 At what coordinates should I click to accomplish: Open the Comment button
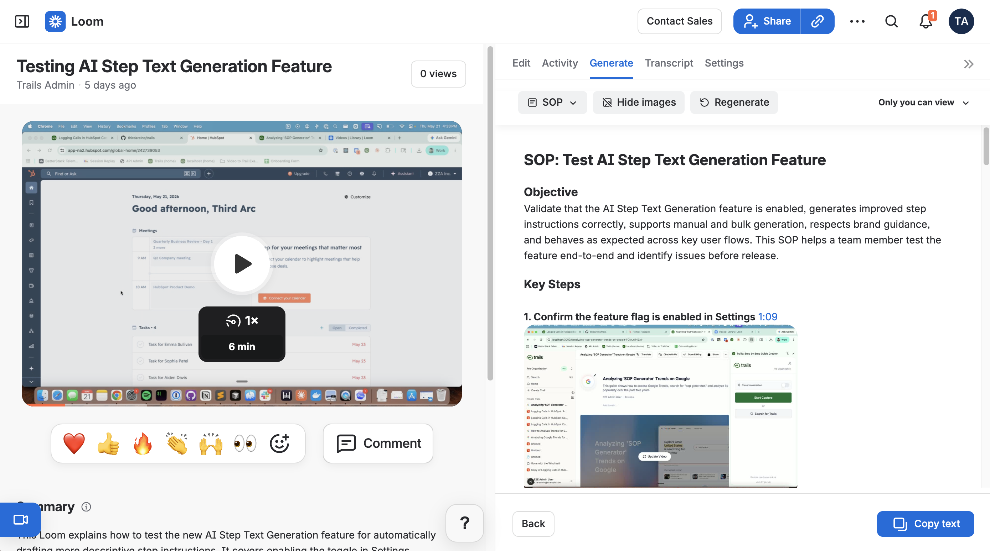click(378, 443)
